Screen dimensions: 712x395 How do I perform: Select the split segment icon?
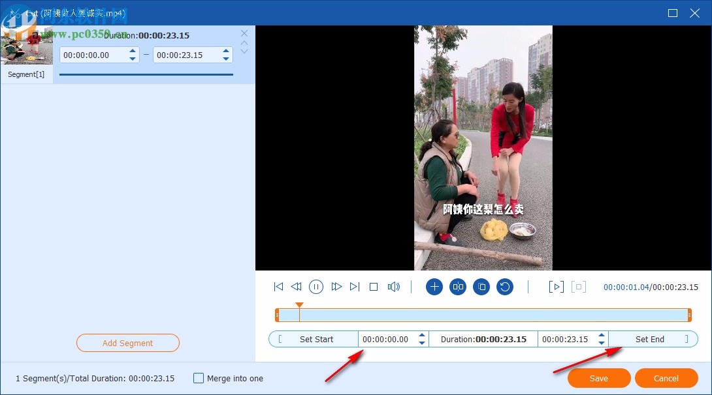pyautogui.click(x=458, y=287)
